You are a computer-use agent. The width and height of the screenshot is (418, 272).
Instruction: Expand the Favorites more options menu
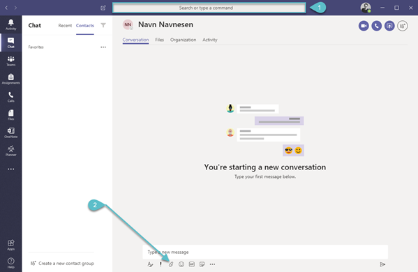point(103,47)
